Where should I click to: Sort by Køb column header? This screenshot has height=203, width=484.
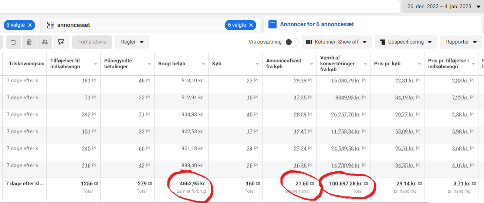(x=217, y=63)
